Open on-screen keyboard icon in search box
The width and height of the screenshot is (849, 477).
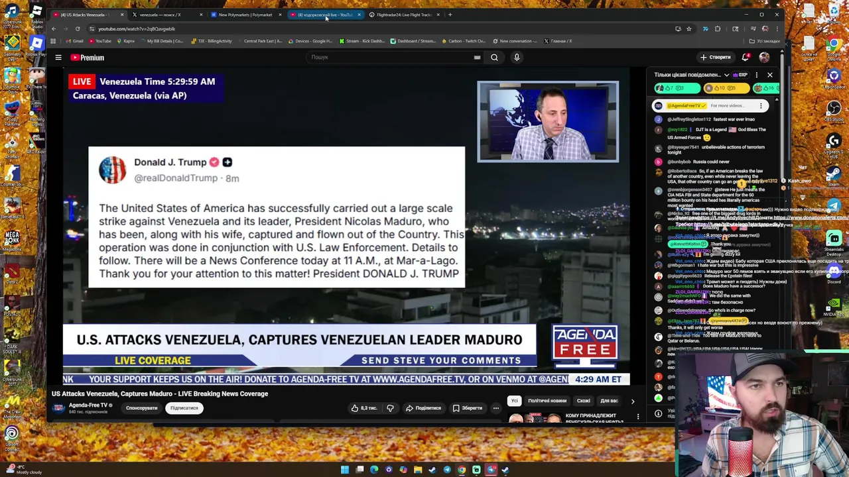click(x=477, y=58)
